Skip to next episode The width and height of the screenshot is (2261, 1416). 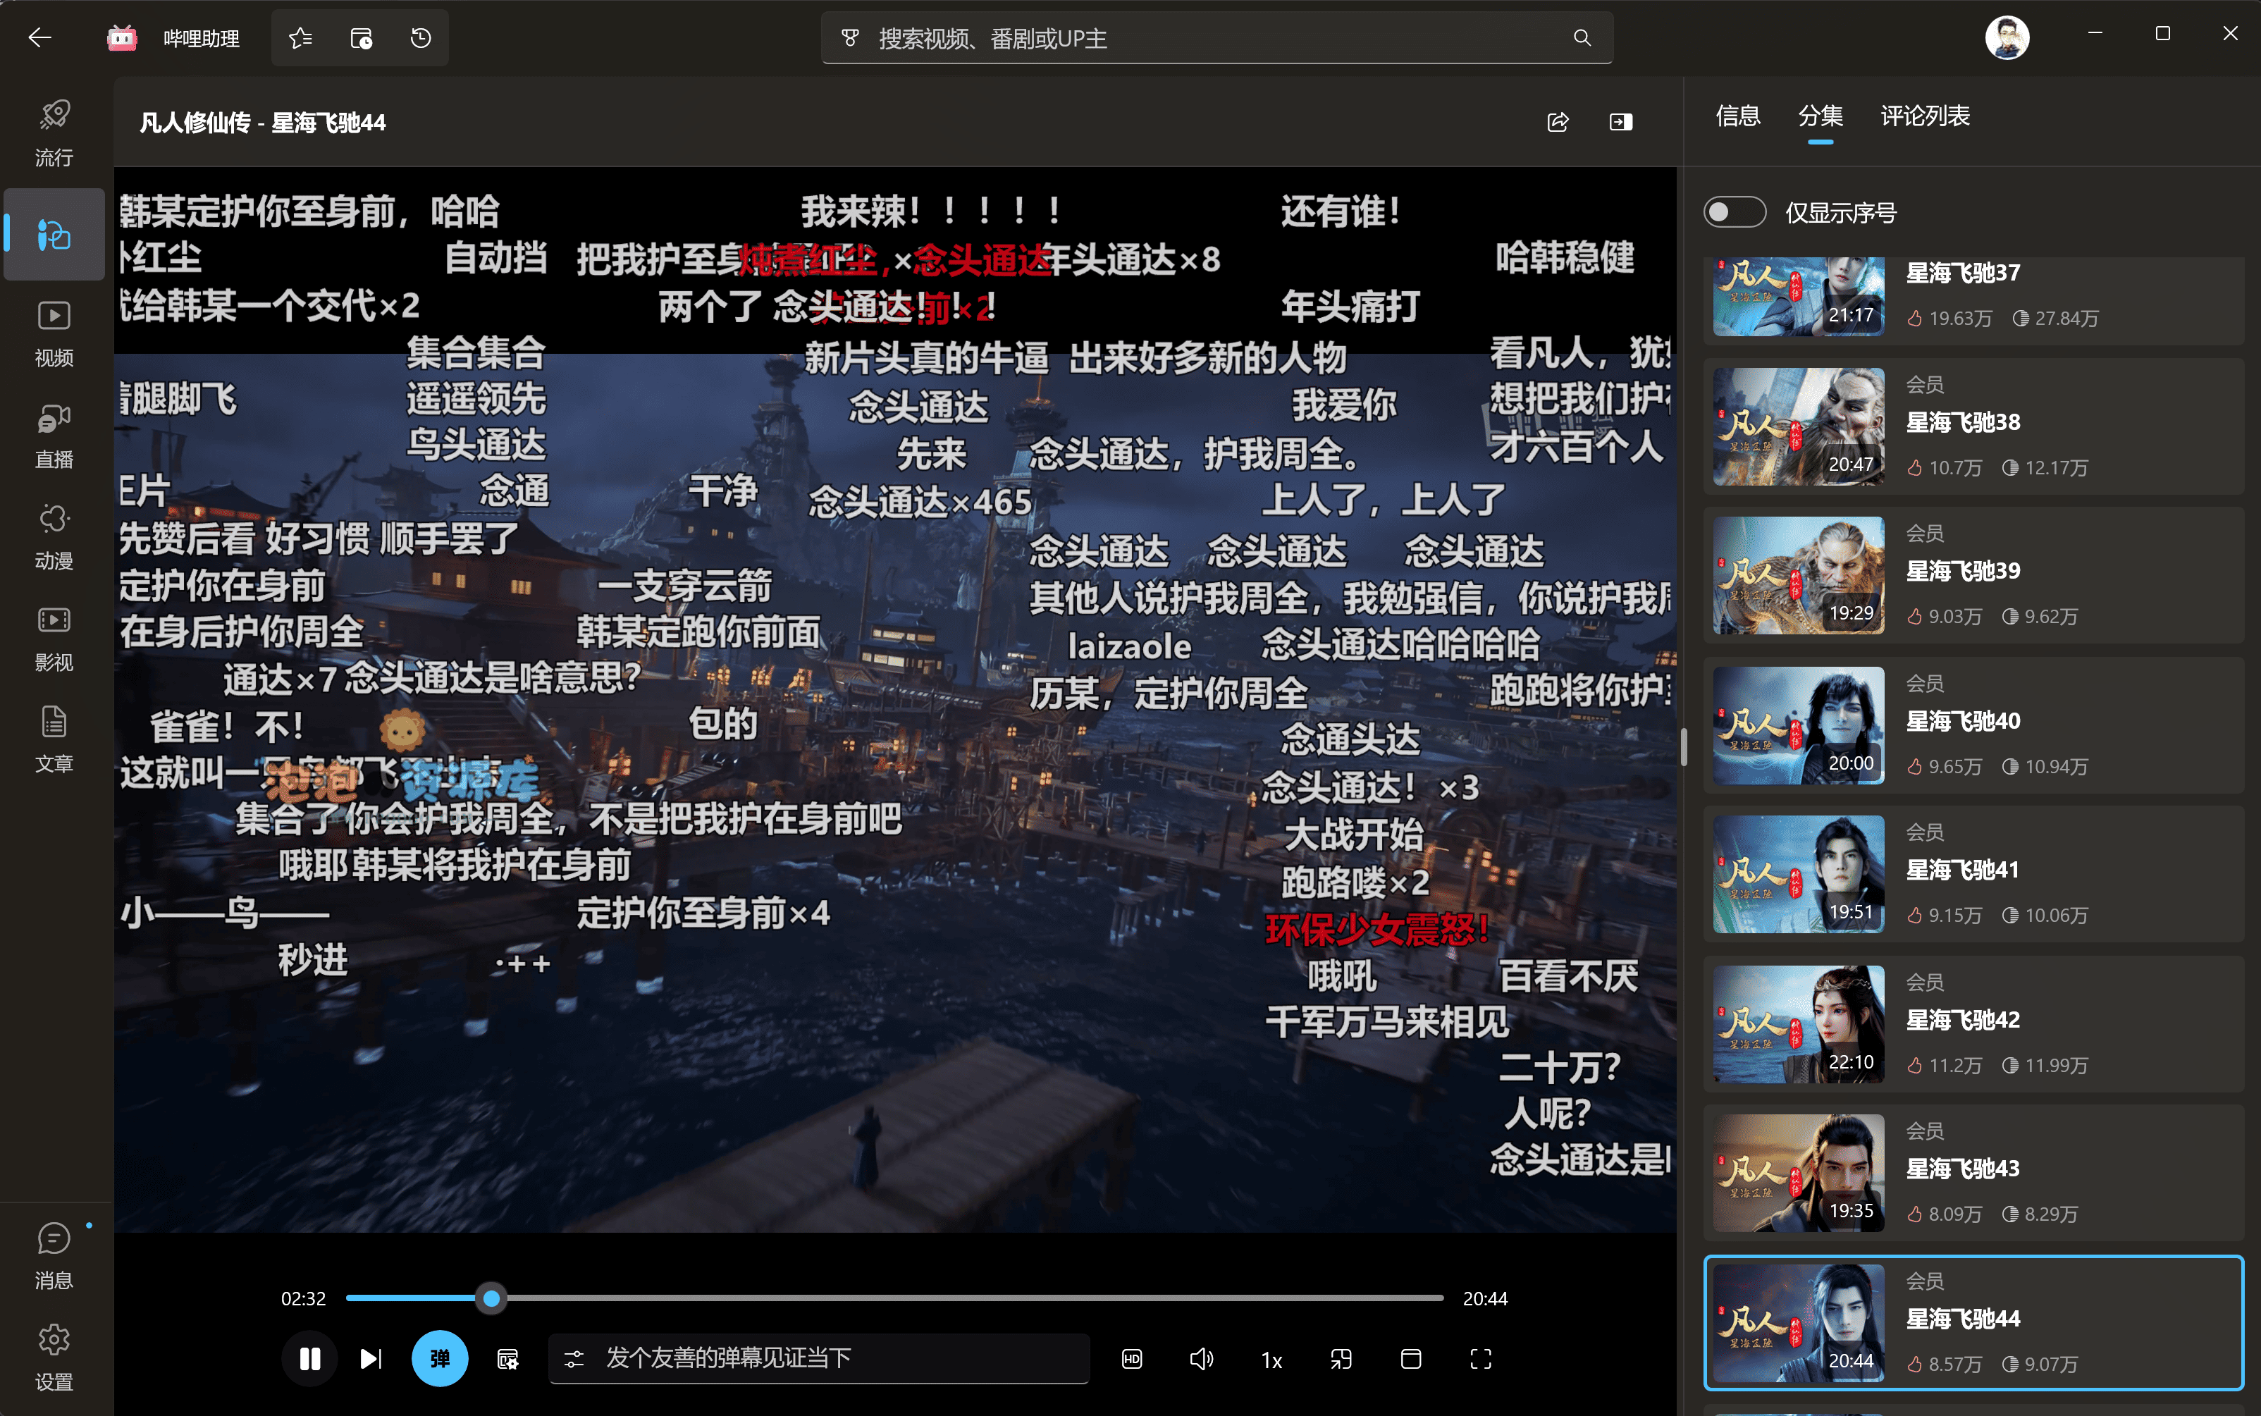(x=371, y=1358)
